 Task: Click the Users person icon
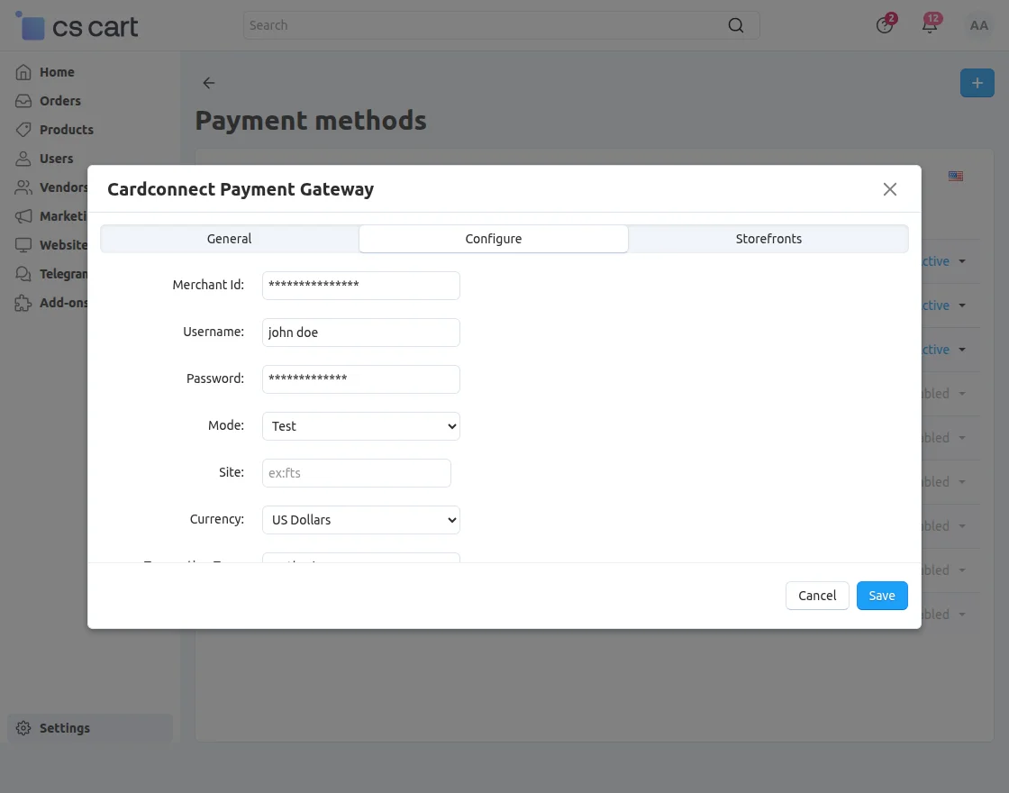(23, 159)
